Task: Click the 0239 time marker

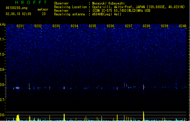Action: point(165,26)
